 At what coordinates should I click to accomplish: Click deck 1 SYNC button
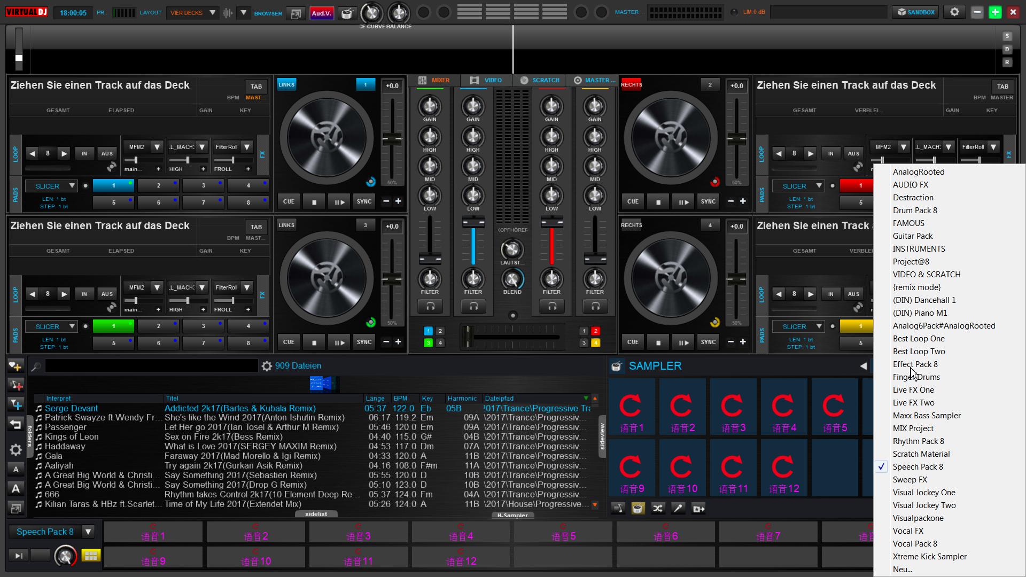click(364, 201)
